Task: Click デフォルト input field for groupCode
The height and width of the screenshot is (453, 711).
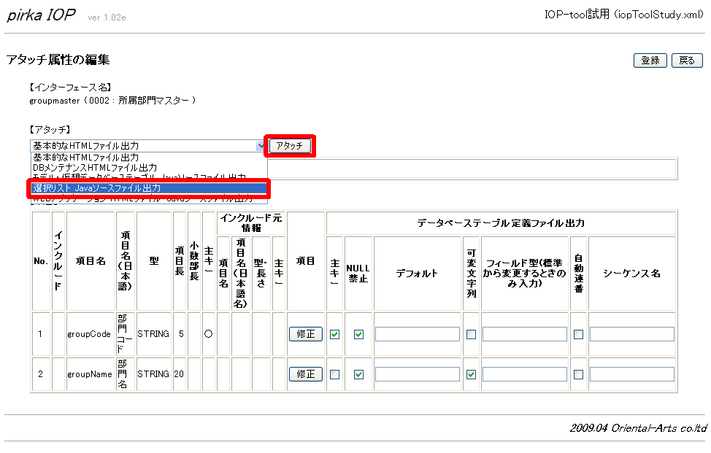Action: pyautogui.click(x=418, y=334)
